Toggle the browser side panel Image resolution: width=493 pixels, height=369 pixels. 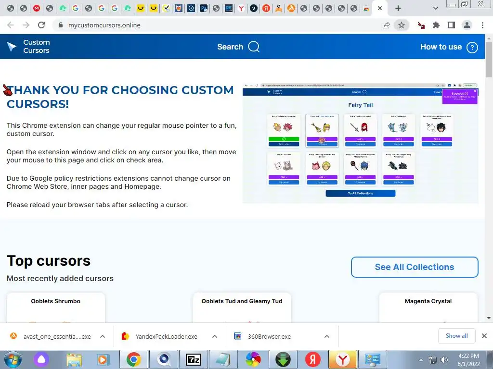452,25
